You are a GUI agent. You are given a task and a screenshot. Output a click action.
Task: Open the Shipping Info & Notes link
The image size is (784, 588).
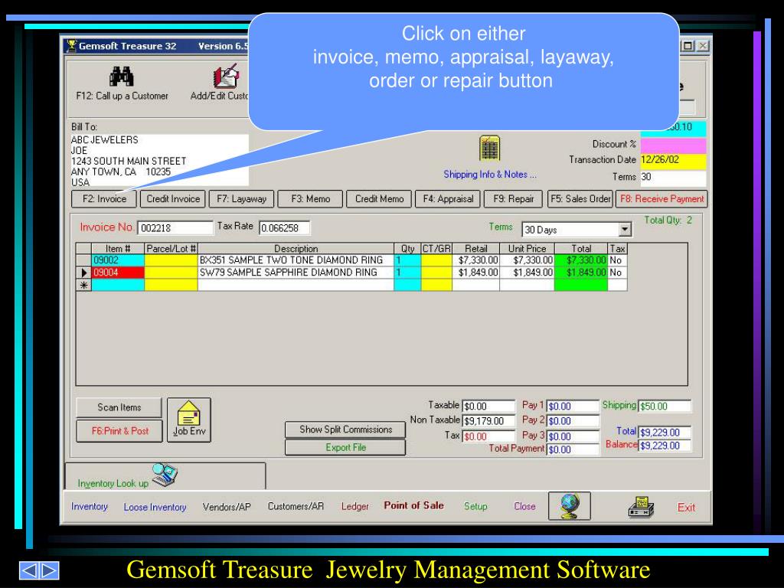489,175
